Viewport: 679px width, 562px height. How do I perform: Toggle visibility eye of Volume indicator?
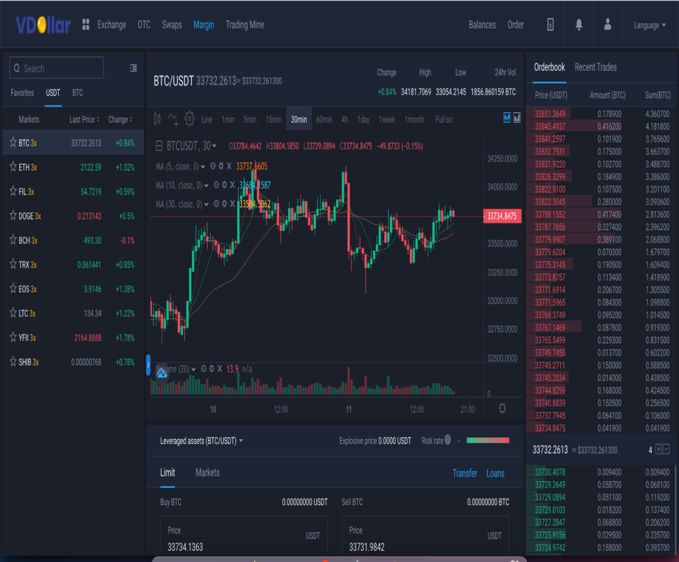coord(204,368)
